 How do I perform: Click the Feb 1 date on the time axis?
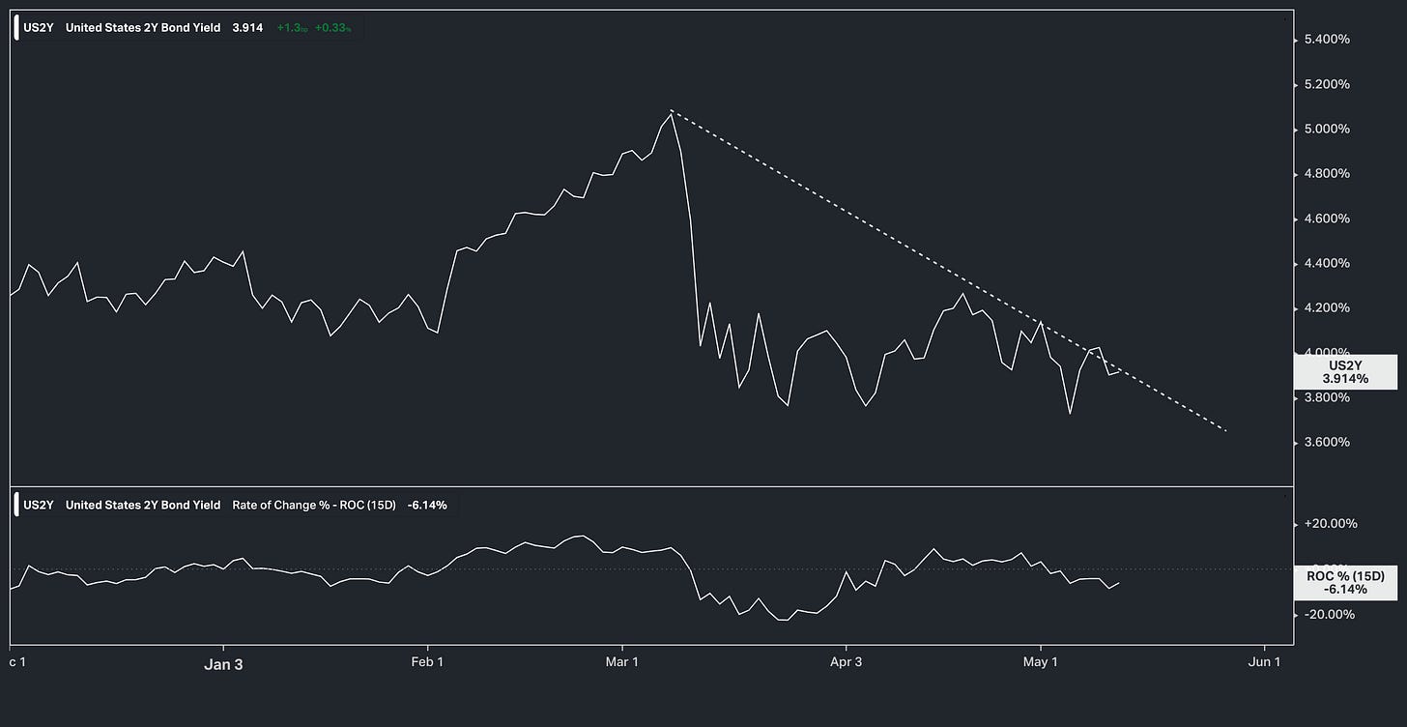click(426, 662)
